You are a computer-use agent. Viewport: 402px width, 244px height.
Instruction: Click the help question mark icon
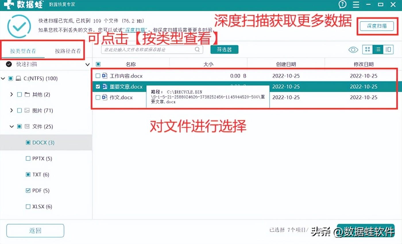point(342,4)
